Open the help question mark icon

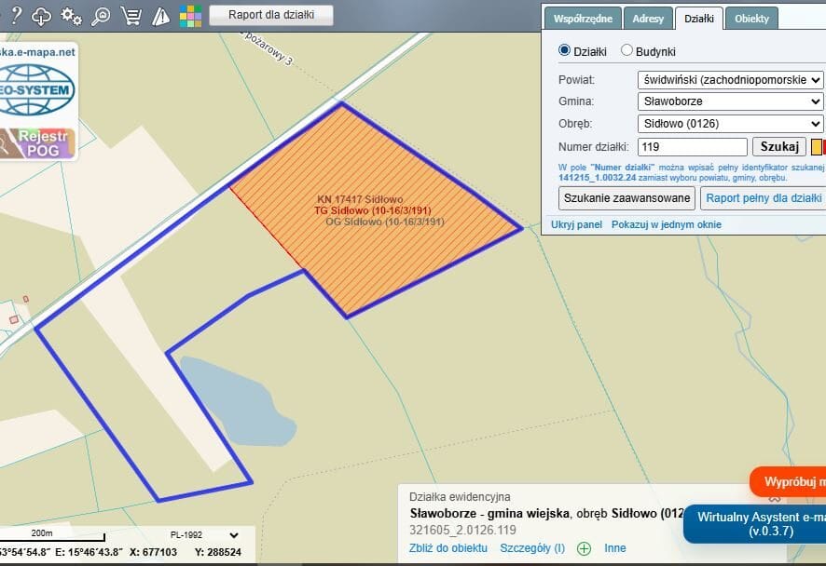pos(16,15)
